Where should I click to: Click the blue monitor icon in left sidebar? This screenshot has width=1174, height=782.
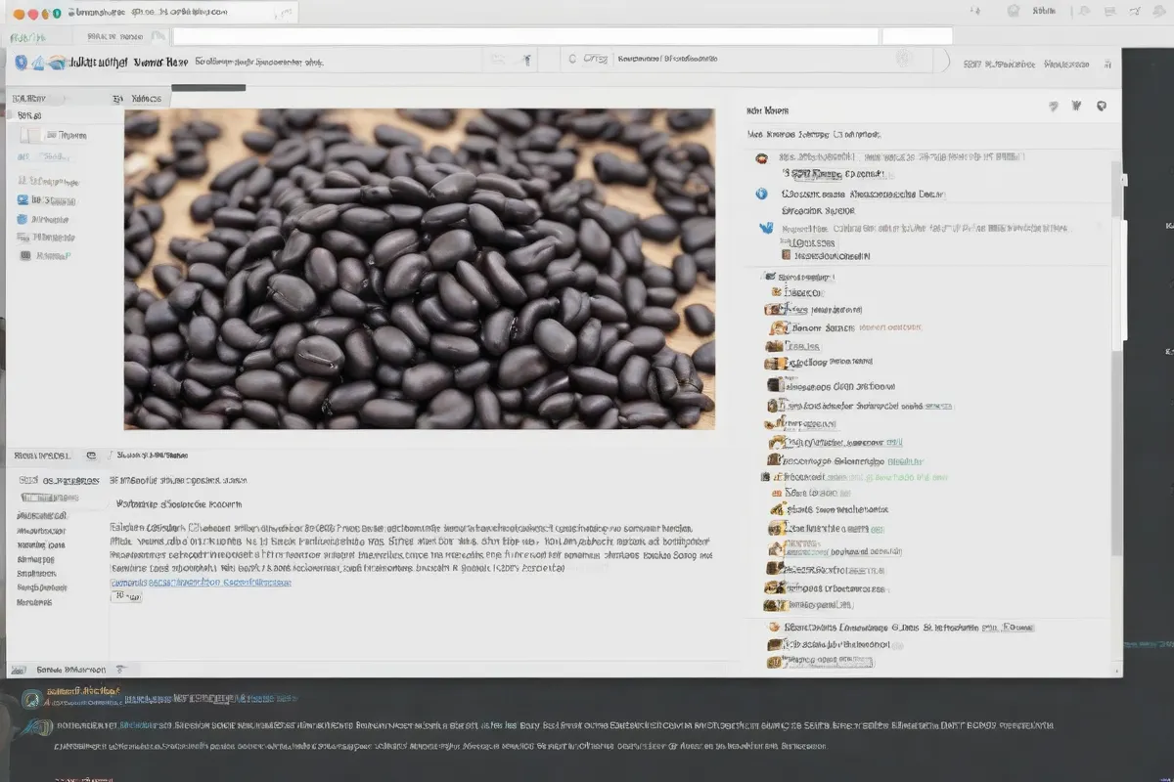click(x=23, y=199)
